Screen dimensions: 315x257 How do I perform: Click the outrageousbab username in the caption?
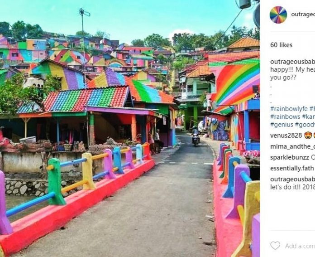pos(292,62)
